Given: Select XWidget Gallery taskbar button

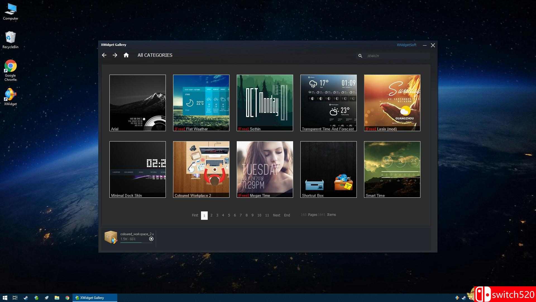Looking at the screenshot, I should (x=95, y=298).
